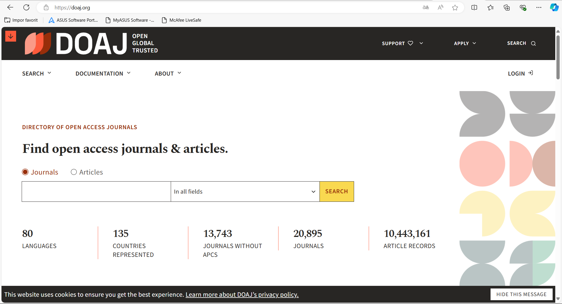Image resolution: width=562 pixels, height=304 pixels.
Task: Open DOAJ's privacy policy link
Action: click(x=242, y=295)
